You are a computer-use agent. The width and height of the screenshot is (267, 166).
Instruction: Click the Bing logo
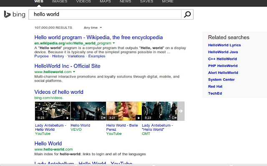pyautogui.click(x=15, y=15)
